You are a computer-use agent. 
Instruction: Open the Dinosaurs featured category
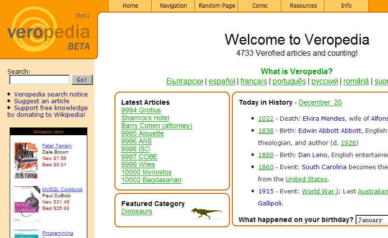(137, 211)
